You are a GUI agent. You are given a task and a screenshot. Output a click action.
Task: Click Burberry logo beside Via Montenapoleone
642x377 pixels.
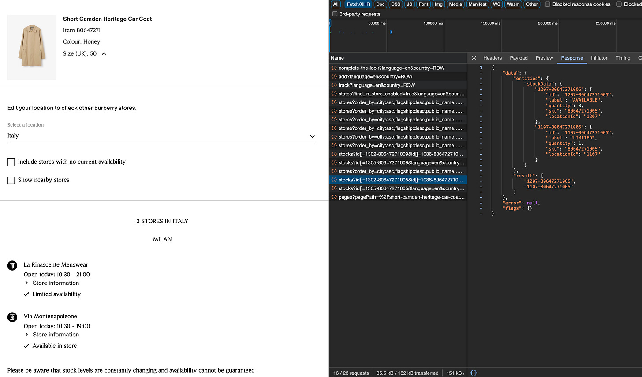12,317
